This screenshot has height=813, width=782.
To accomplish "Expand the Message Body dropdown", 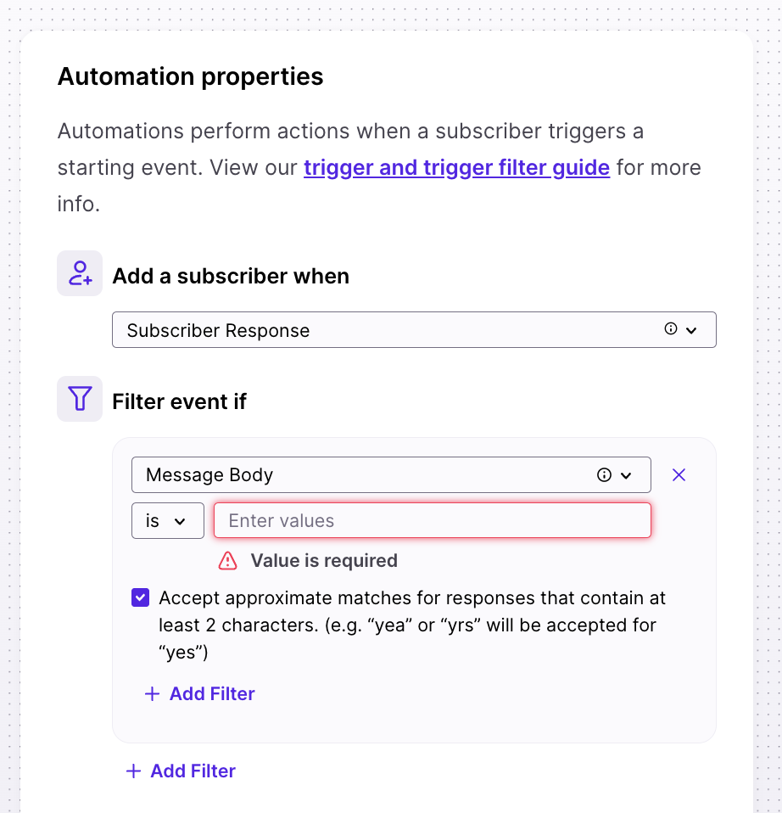I will click(391, 475).
